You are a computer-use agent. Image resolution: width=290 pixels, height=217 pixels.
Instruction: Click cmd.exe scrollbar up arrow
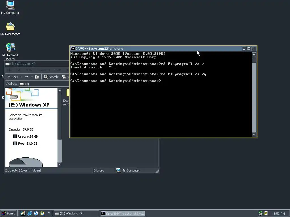click(254, 54)
